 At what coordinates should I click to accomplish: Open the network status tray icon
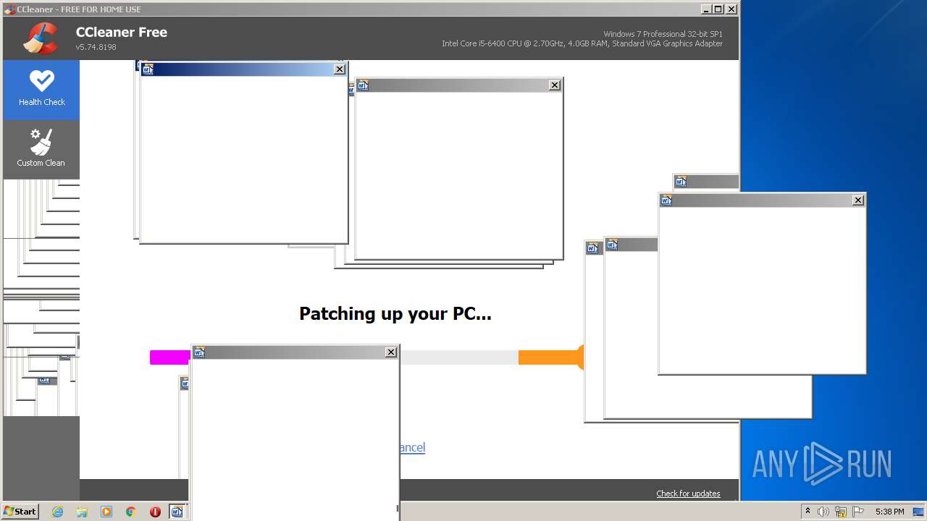pyautogui.click(x=841, y=512)
